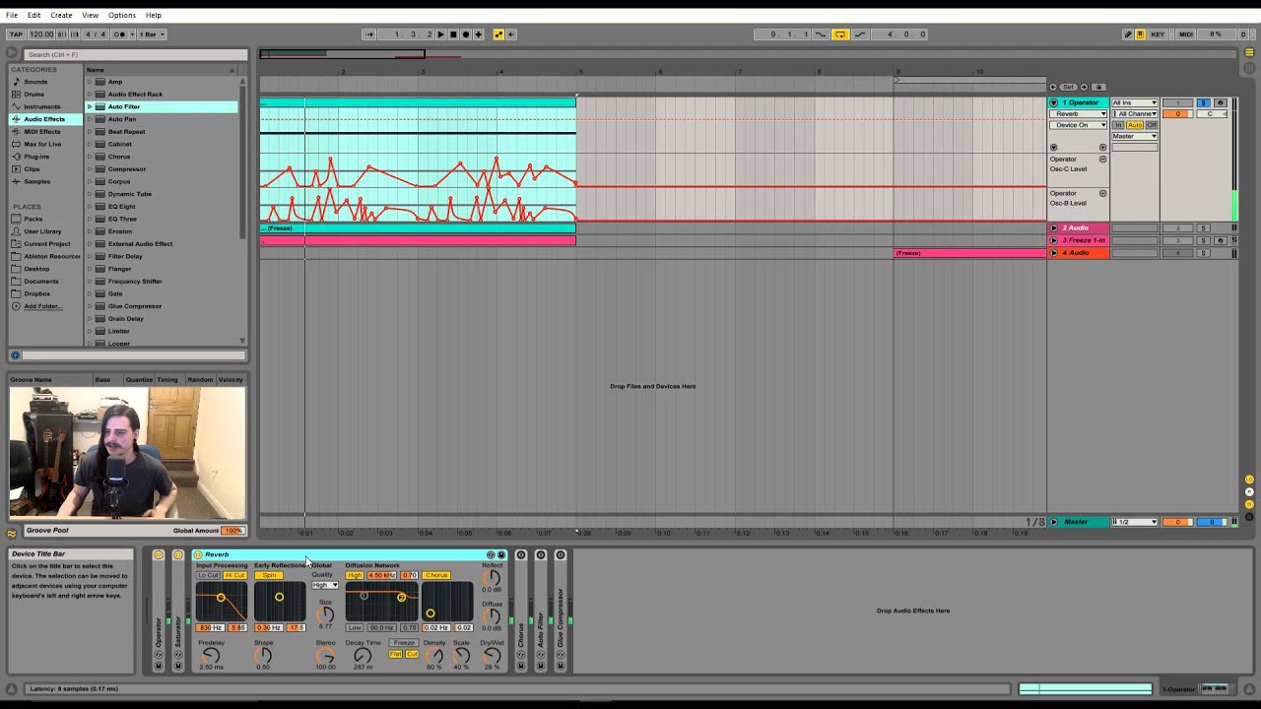Adjust the Reverb Dry/Wet knob
This screenshot has width=1261, height=709.
[491, 656]
